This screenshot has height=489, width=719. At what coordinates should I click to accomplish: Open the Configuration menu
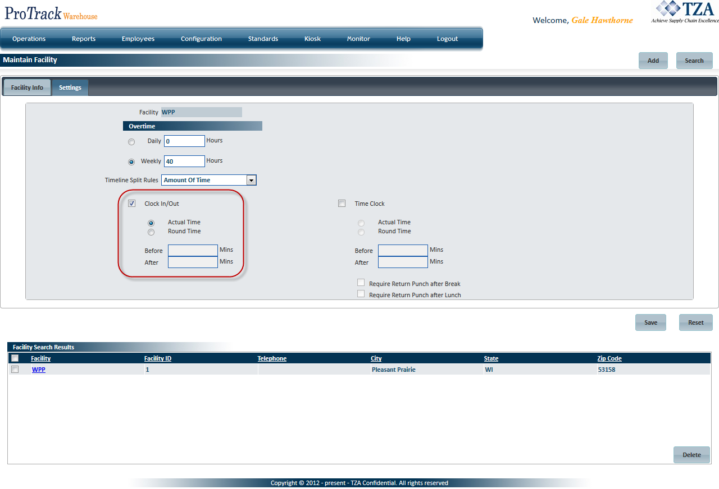click(201, 39)
